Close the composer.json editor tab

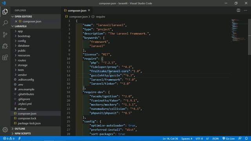(89, 11)
